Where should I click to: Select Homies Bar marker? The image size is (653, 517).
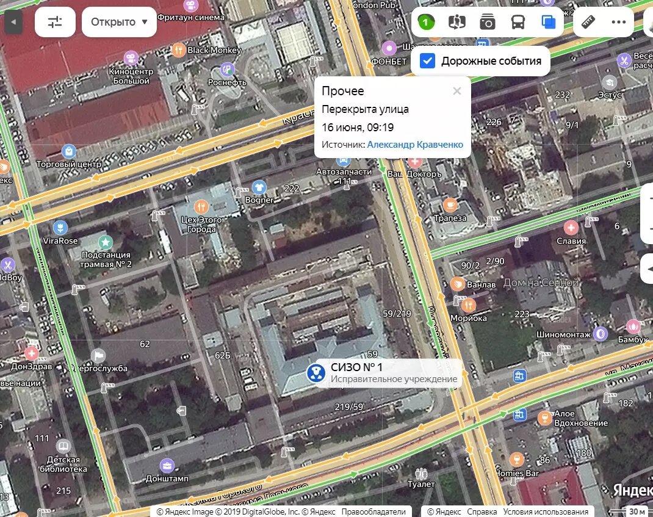[517, 460]
